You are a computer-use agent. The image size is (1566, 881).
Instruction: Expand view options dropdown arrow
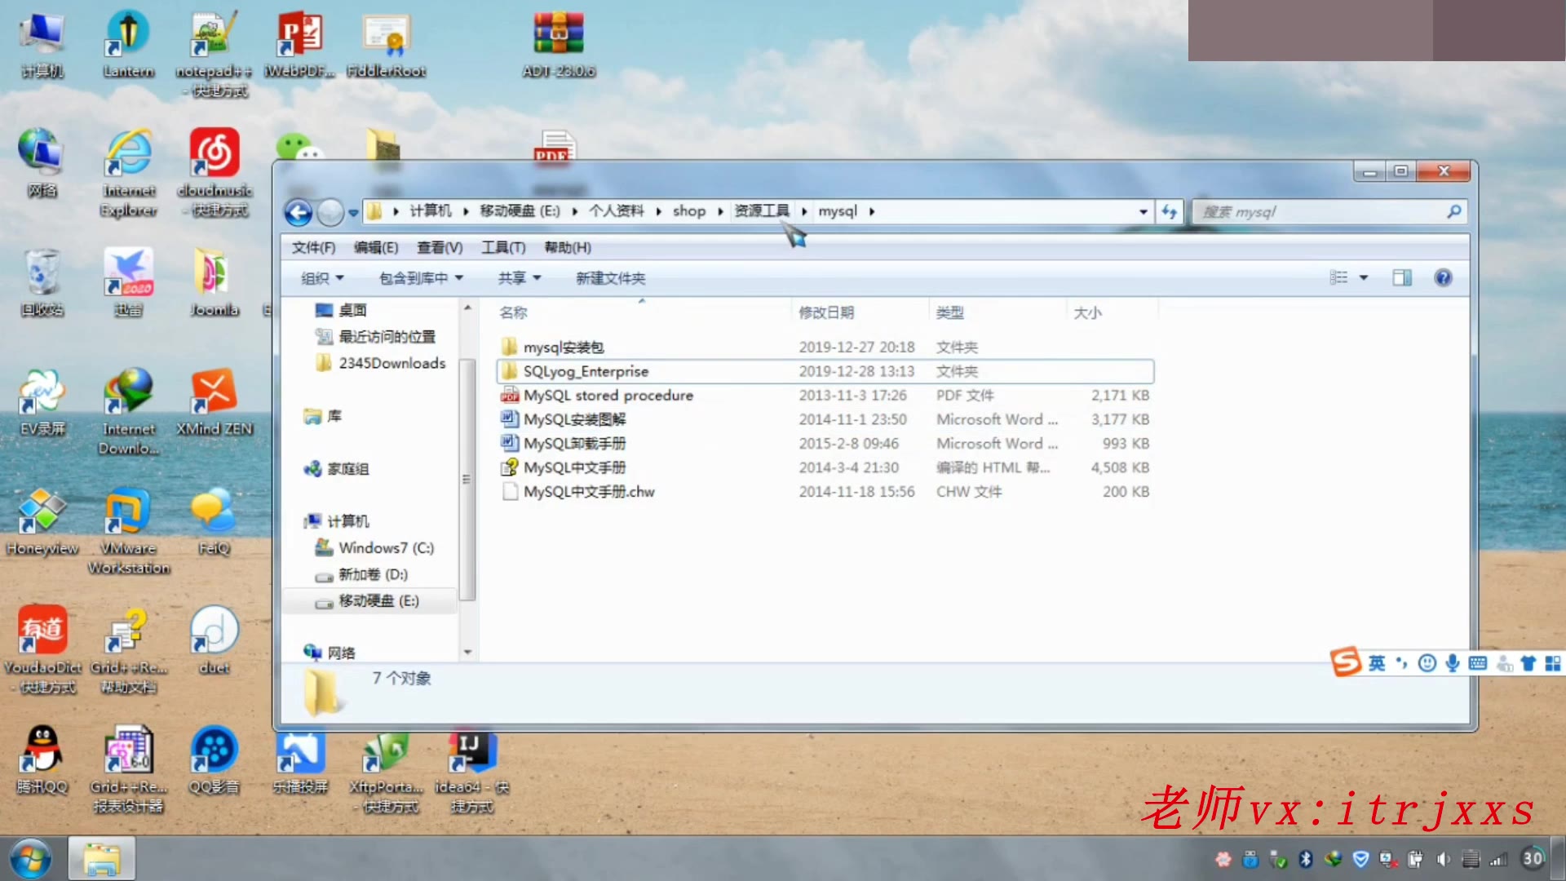point(1363,278)
